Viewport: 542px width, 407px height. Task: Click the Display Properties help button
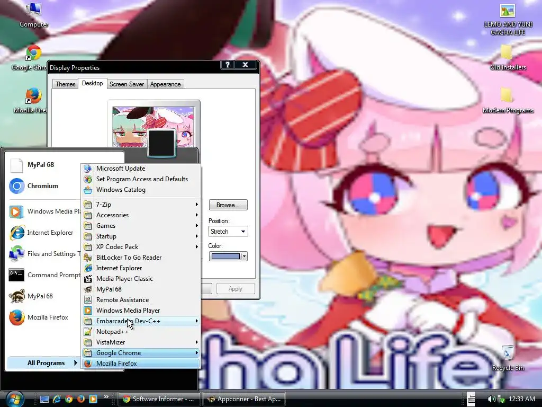coord(228,65)
